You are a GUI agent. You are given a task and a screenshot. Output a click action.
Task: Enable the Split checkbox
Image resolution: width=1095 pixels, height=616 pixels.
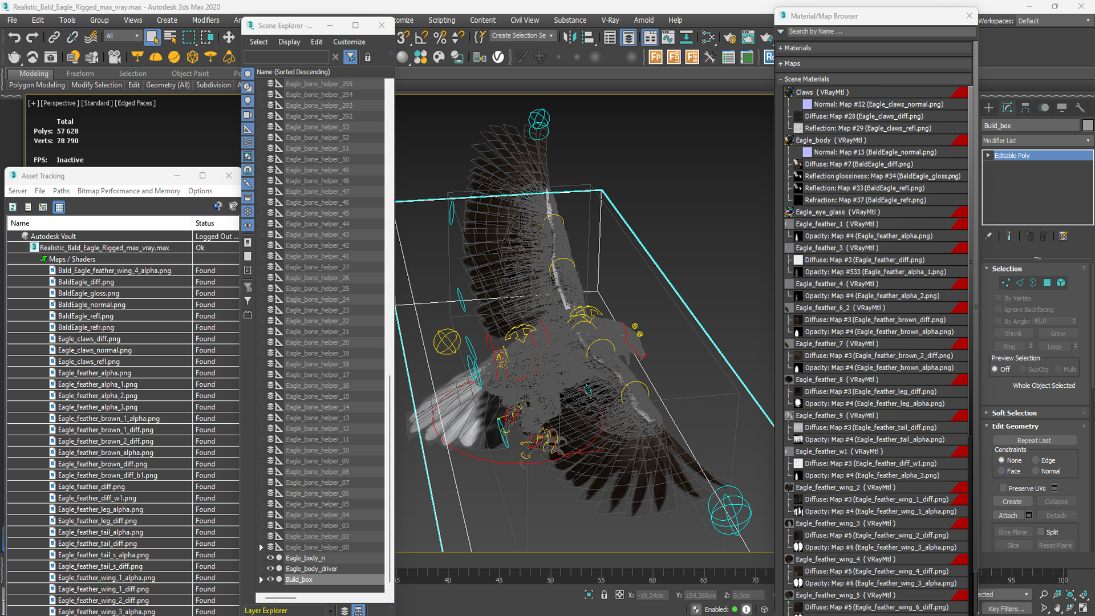pos(1041,532)
